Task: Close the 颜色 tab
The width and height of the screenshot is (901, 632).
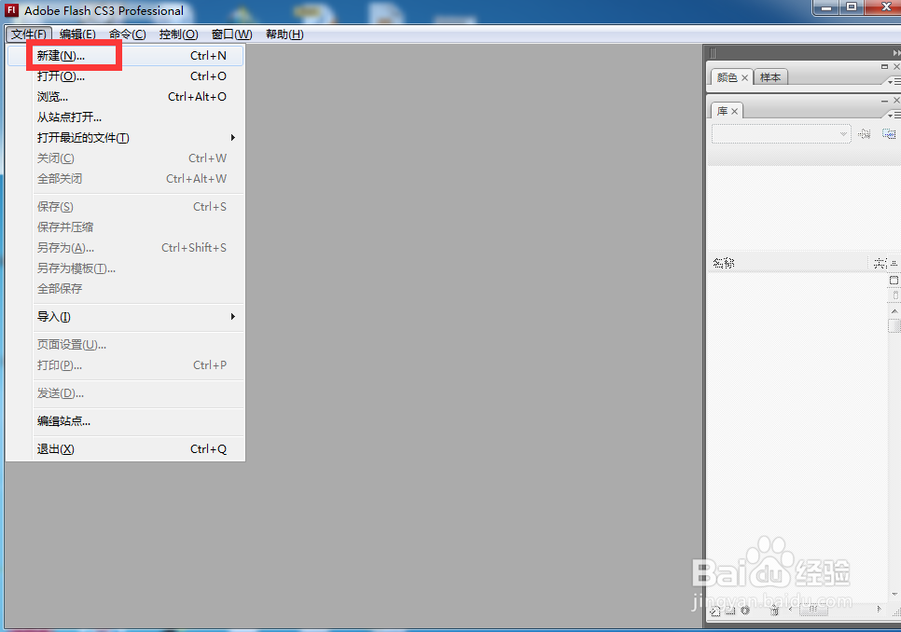Action: coord(744,77)
